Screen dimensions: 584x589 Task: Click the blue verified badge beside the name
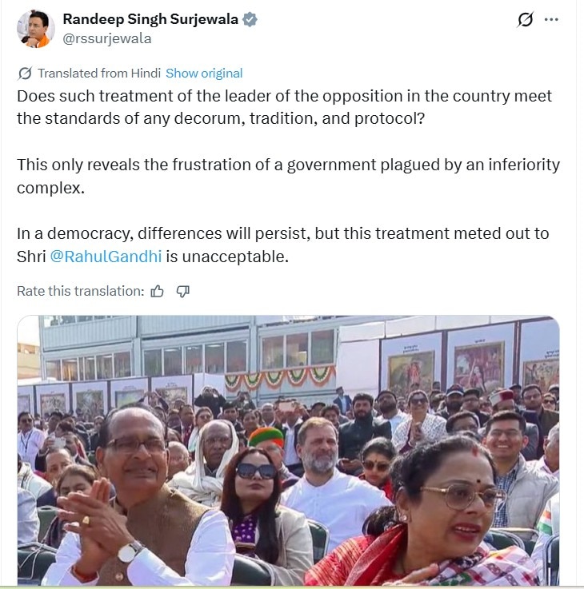coord(250,19)
